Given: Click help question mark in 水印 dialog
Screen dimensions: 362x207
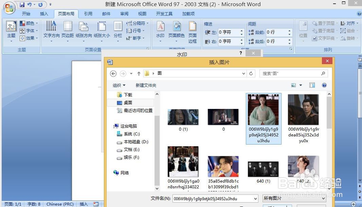Looking at the screenshot, I should point(241,53).
